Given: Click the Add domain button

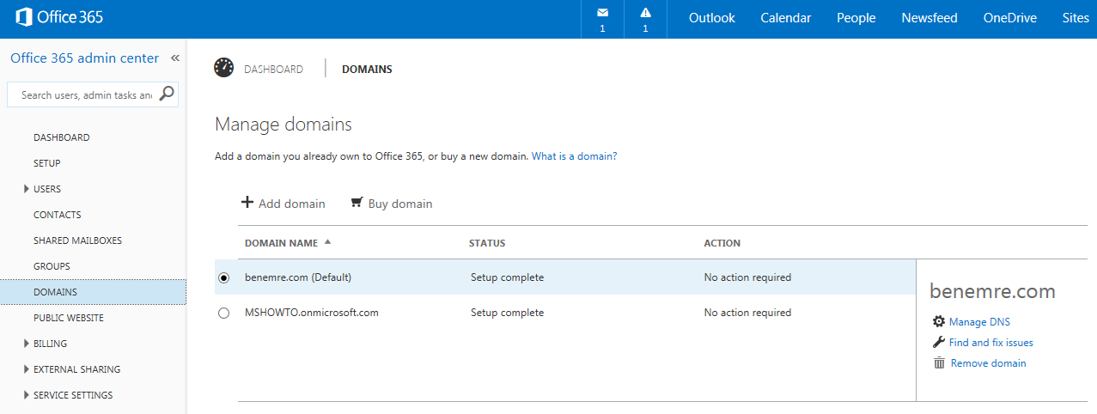Looking at the screenshot, I should 283,204.
